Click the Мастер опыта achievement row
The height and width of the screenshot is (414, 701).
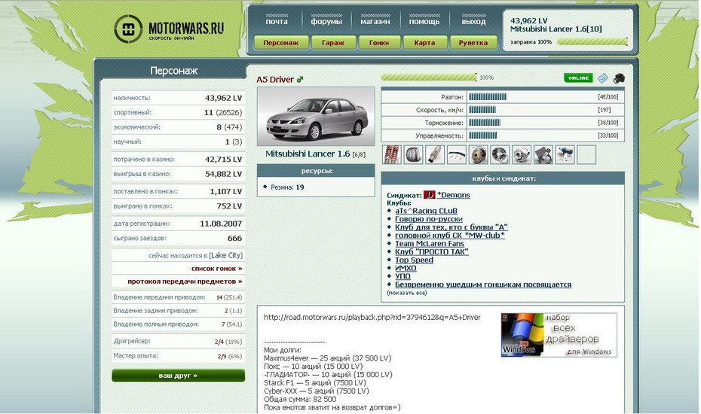click(178, 356)
